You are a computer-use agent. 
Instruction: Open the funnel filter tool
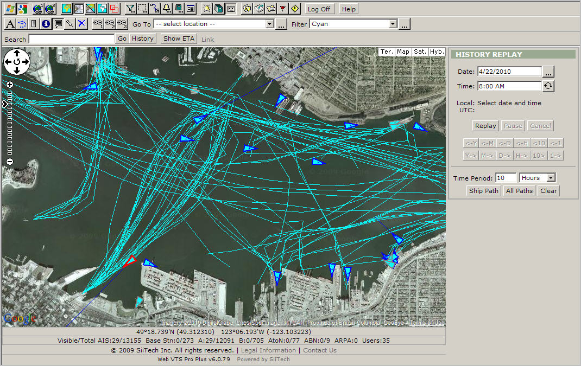pos(130,9)
